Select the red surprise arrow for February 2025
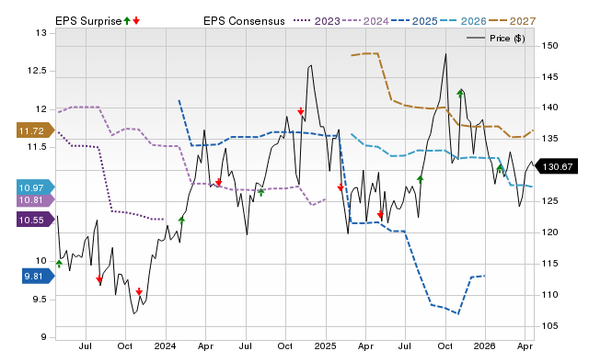 [341, 187]
